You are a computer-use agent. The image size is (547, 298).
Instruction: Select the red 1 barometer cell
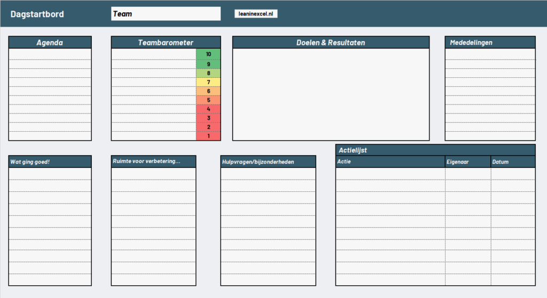click(x=208, y=136)
